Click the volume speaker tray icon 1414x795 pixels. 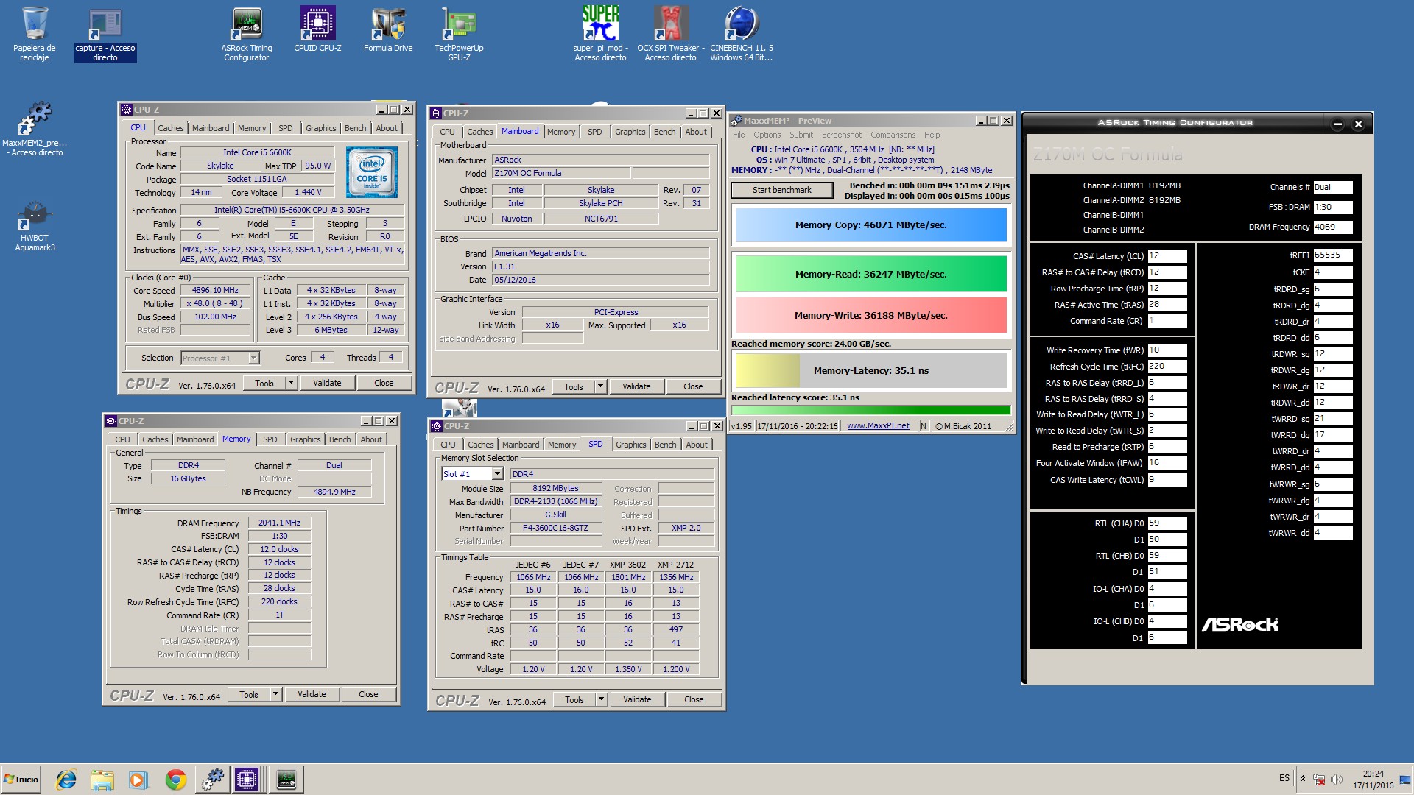(x=1337, y=779)
